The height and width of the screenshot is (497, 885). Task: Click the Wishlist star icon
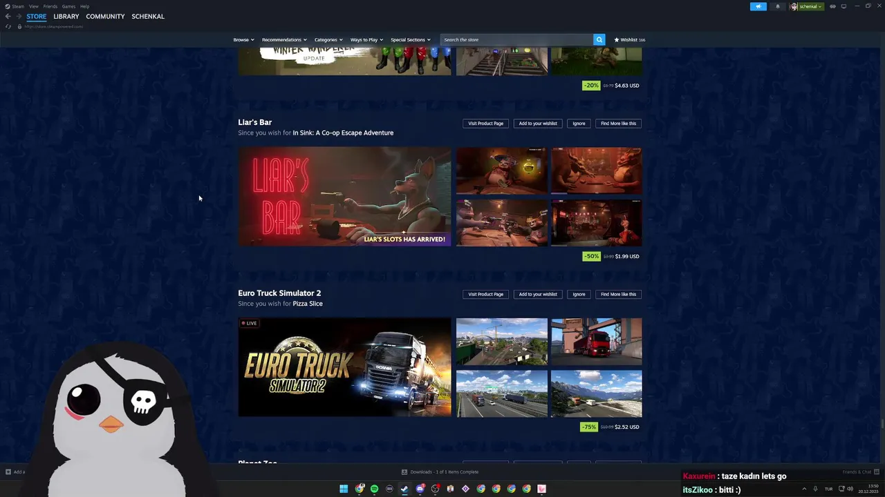click(617, 39)
